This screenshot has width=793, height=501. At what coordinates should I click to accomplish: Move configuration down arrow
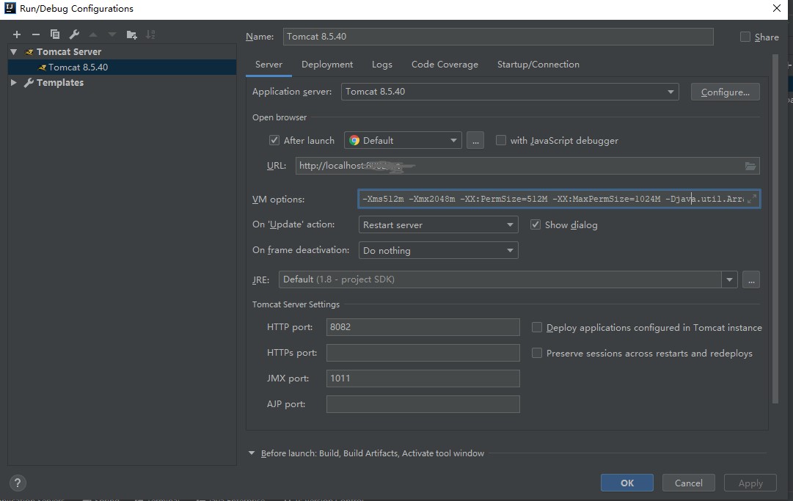tap(112, 34)
